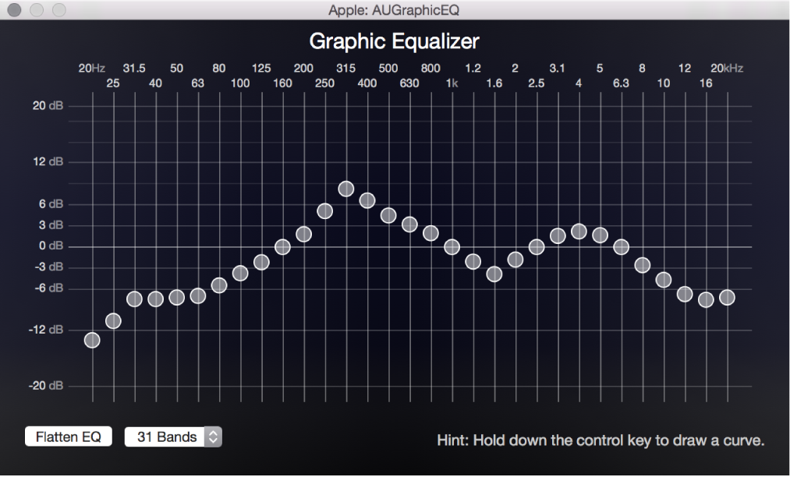The image size is (790, 477).
Task: Click the stepper arrows beside 31 Bands
Action: [x=212, y=436]
